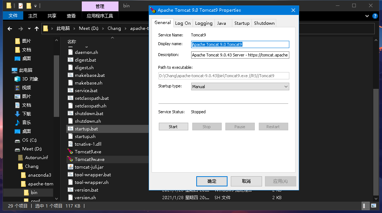This screenshot has width=382, height=213.
Task: Click the 确定 button
Action: (212, 181)
